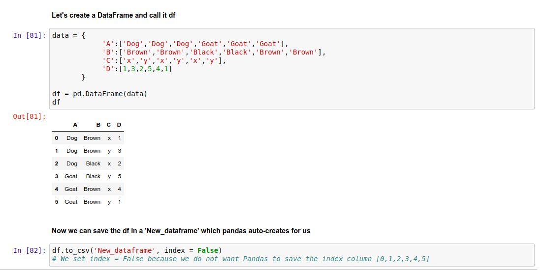
Task: Click row index 5 in the DataFrame output
Action: [x=57, y=202]
